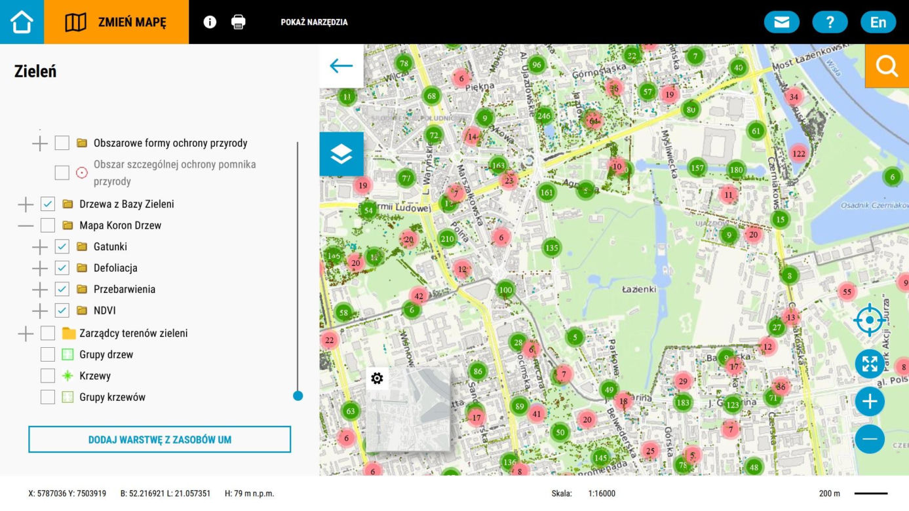The height and width of the screenshot is (511, 909).
Task: Open the contact envelope icon
Action: point(781,22)
